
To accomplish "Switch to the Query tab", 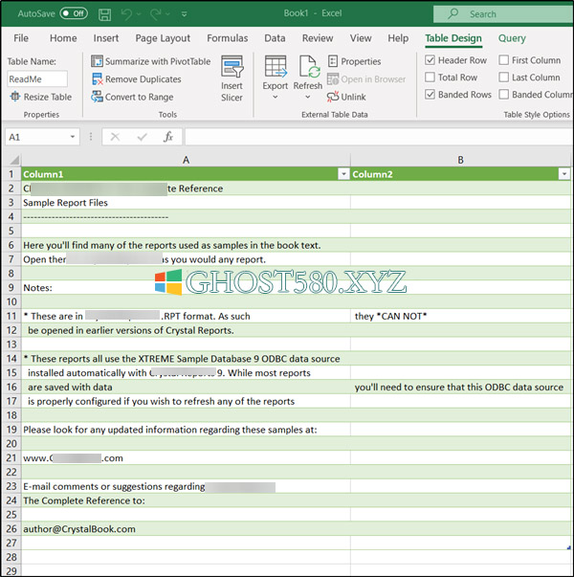I will point(512,38).
